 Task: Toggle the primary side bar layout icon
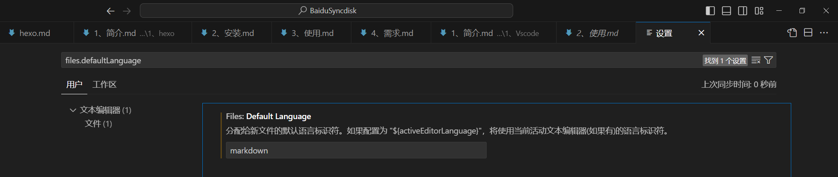(710, 11)
